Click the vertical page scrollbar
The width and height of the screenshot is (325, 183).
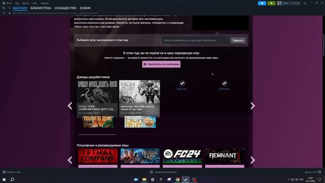(x=324, y=45)
